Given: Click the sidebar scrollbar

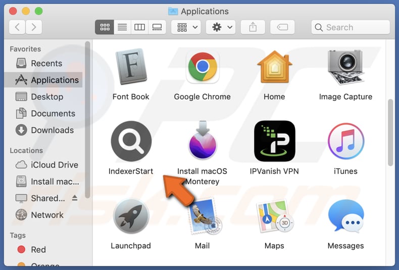Looking at the screenshot, I should pos(87,120).
